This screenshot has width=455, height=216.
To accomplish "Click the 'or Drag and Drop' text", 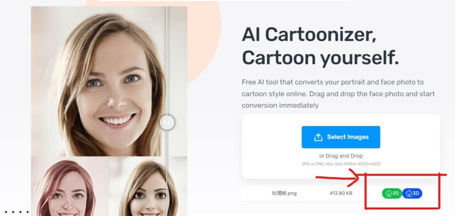I will (x=341, y=156).
